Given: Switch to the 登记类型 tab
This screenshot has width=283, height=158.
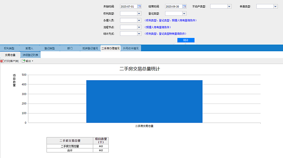Looking at the screenshot, I should [50, 48].
